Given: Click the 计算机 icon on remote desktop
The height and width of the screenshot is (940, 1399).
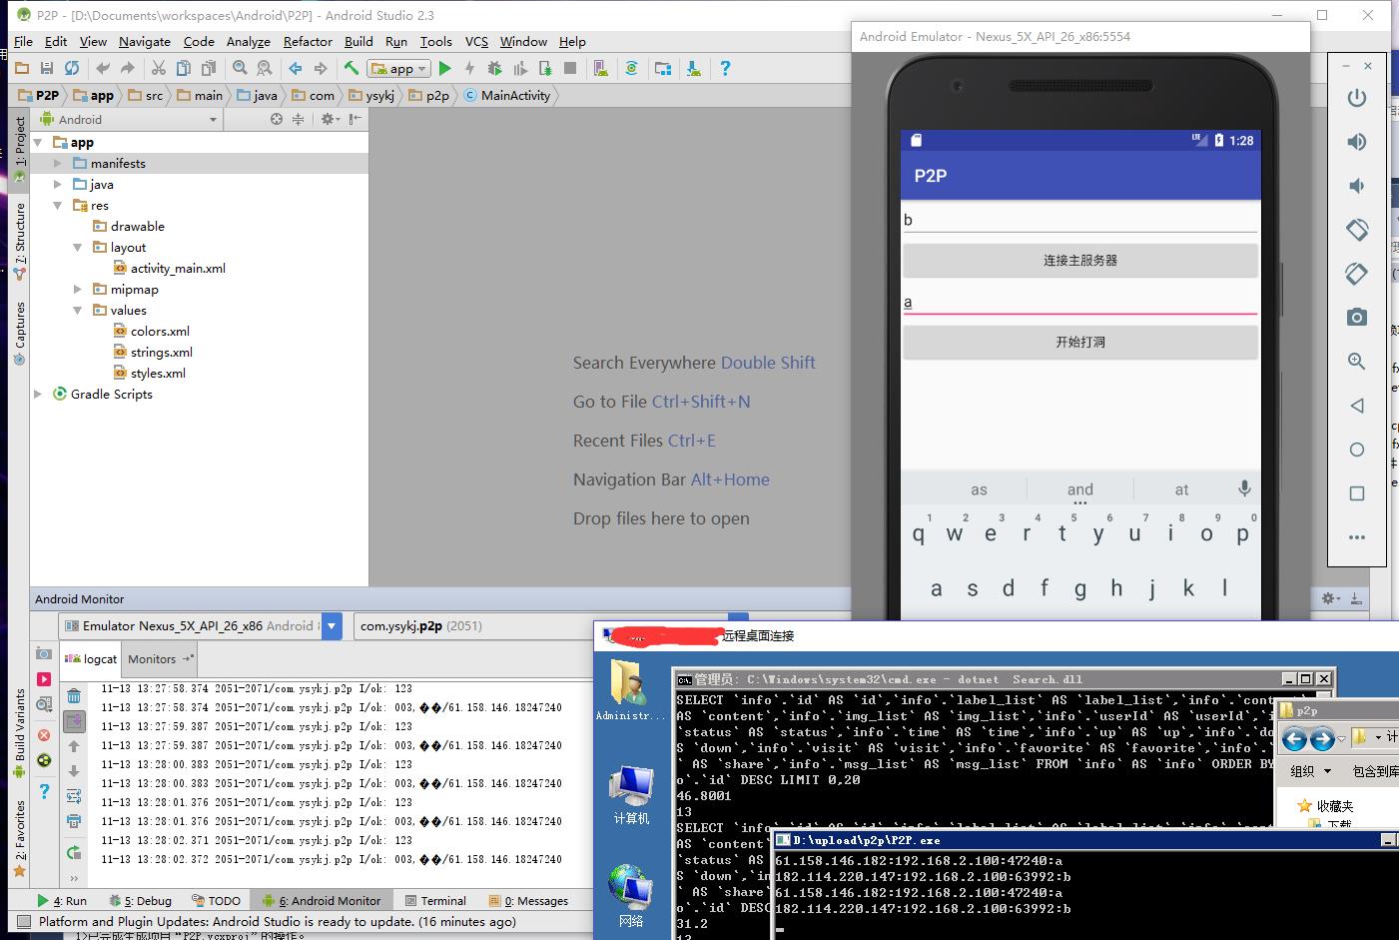Looking at the screenshot, I should point(631,795).
